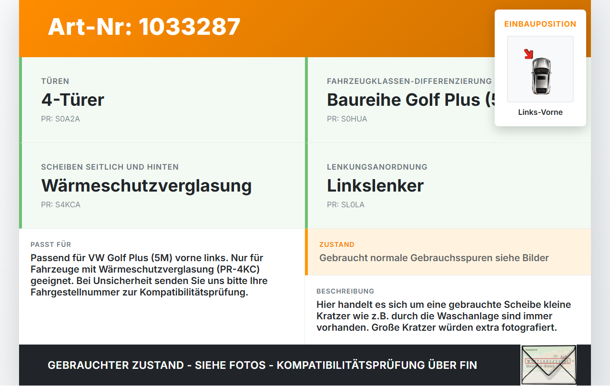Click the Art-Nr: 1033287 heading
This screenshot has height=386, width=610.
coord(144,27)
